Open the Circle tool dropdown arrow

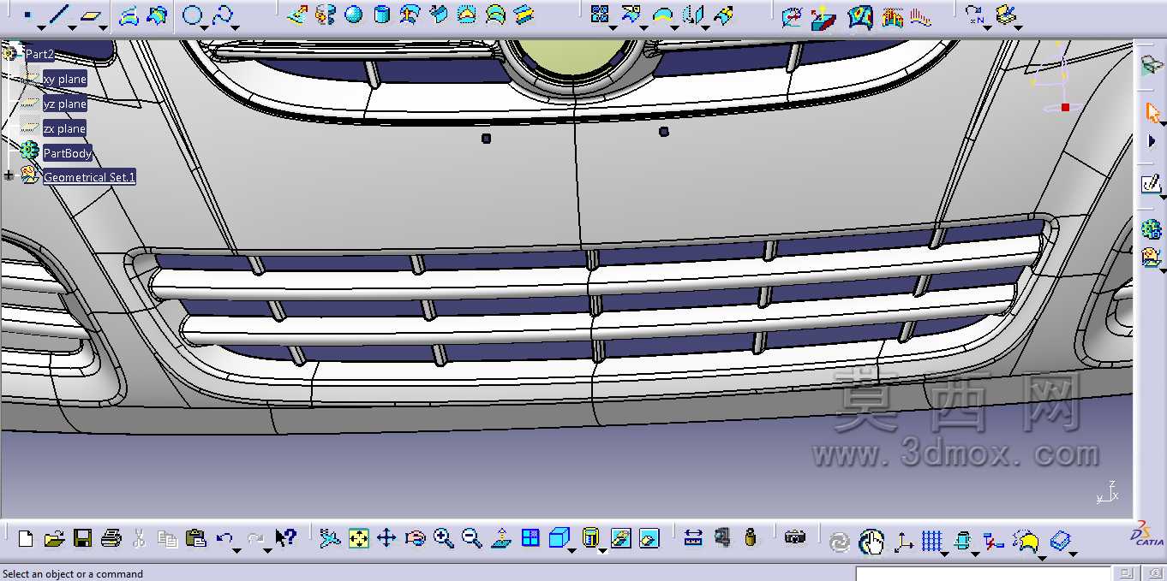(x=205, y=28)
